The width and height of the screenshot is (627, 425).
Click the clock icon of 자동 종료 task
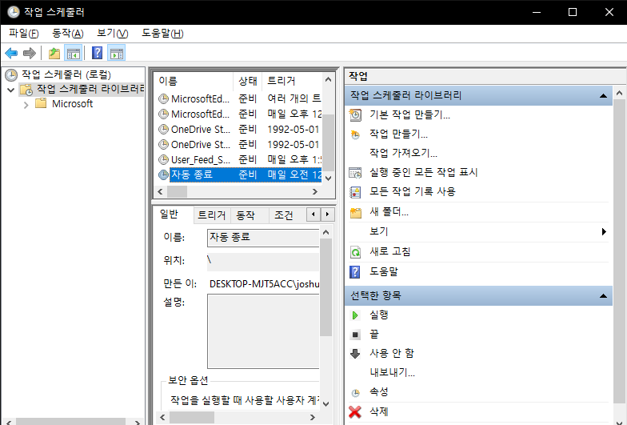163,174
